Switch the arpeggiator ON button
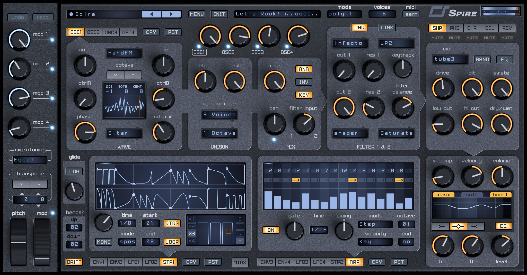 coord(271,230)
